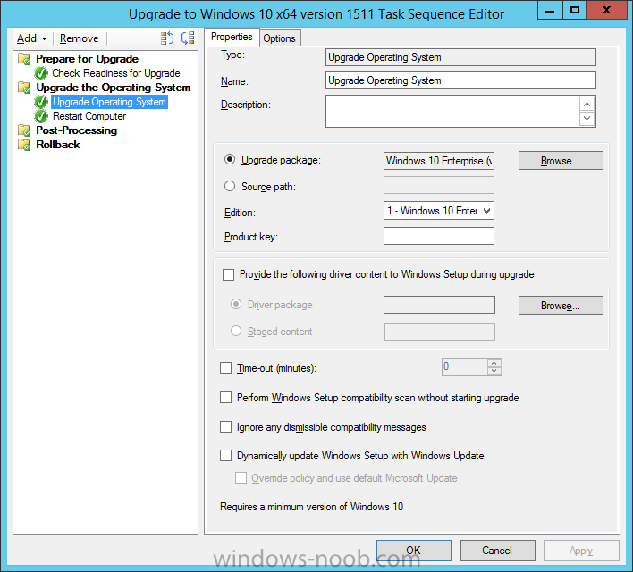Select the Restart Computer step
This screenshot has width=633, height=572.
[89, 116]
